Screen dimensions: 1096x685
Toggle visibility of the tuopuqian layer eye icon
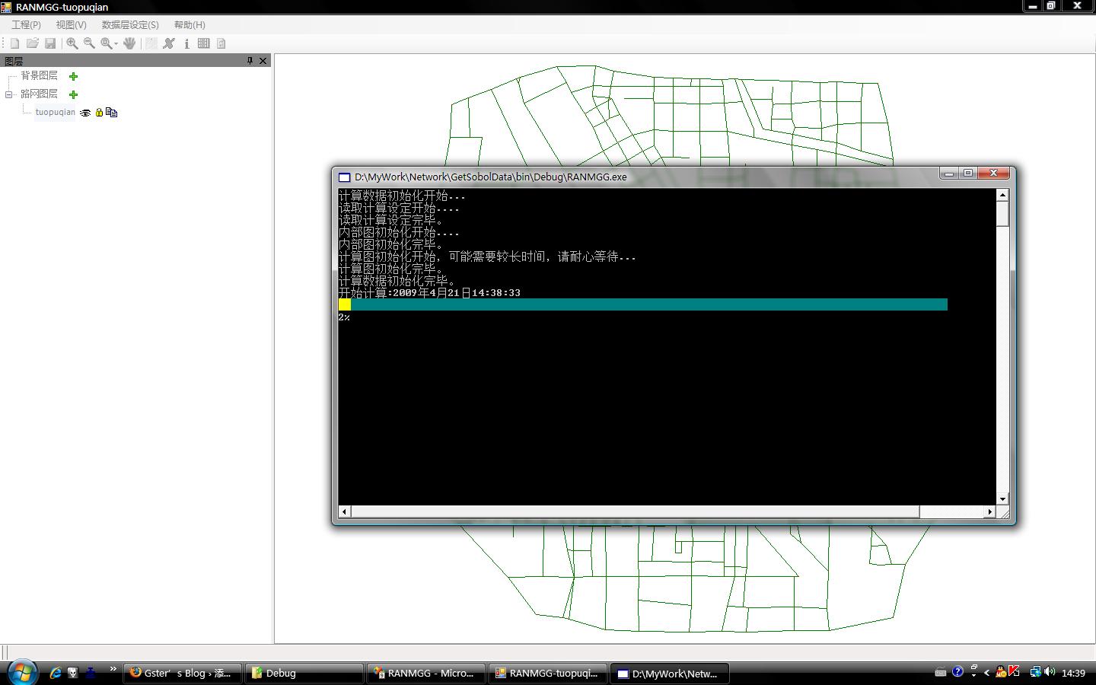tap(85, 113)
